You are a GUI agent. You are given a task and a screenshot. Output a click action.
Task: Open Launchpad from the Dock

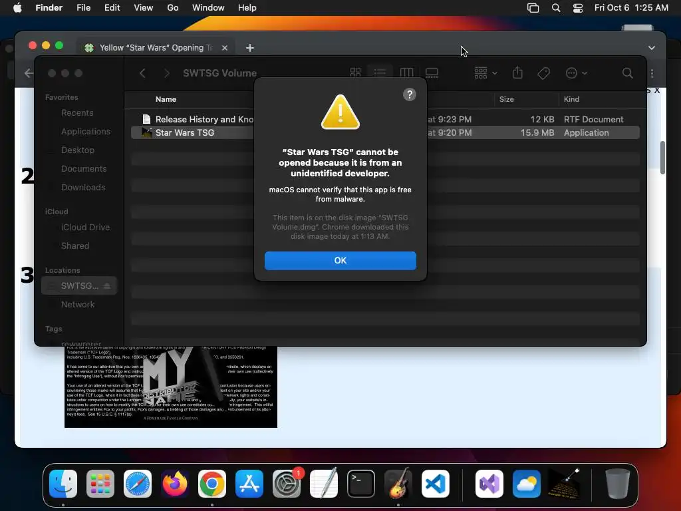[100, 484]
